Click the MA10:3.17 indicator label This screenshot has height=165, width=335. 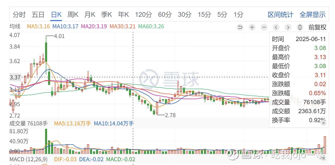pyautogui.click(x=65, y=26)
